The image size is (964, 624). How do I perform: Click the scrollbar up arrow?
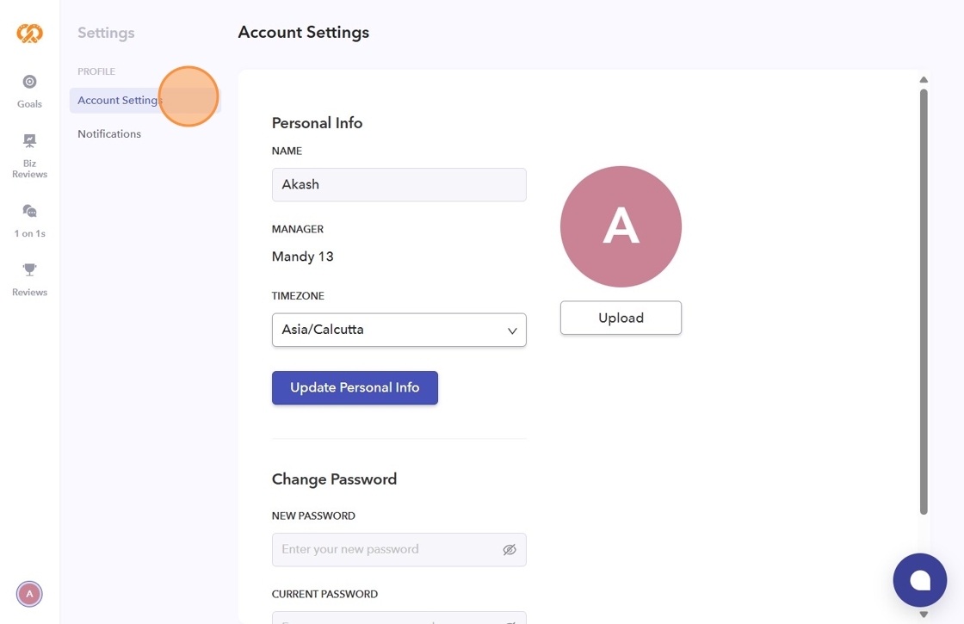924,80
